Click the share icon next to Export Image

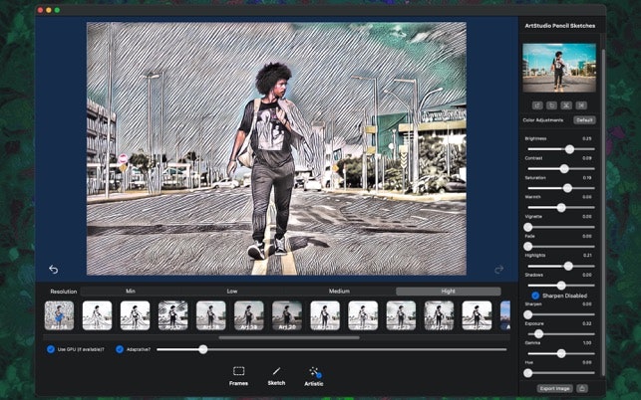click(x=582, y=388)
